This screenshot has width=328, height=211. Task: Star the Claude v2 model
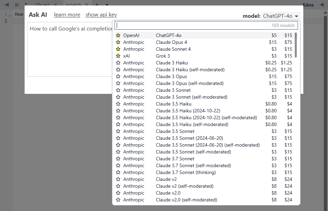click(118, 179)
